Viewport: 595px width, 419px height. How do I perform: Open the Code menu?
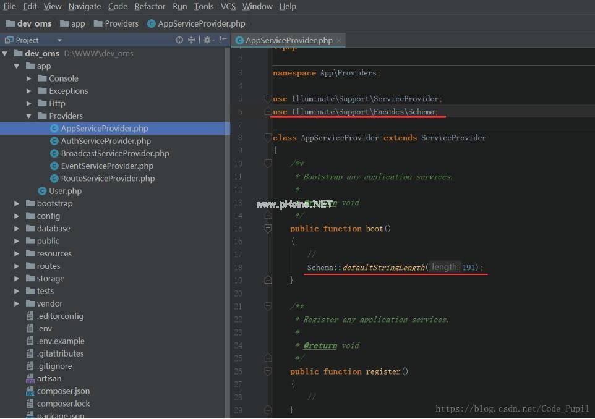[118, 6]
